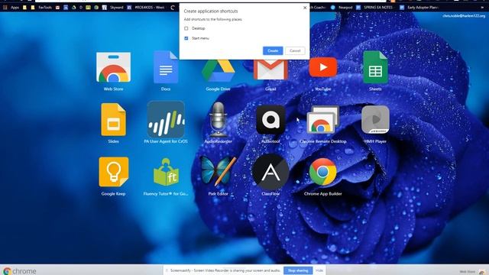Open the Pixlr Editor app
This screenshot has width=489, height=275.
tap(218, 172)
